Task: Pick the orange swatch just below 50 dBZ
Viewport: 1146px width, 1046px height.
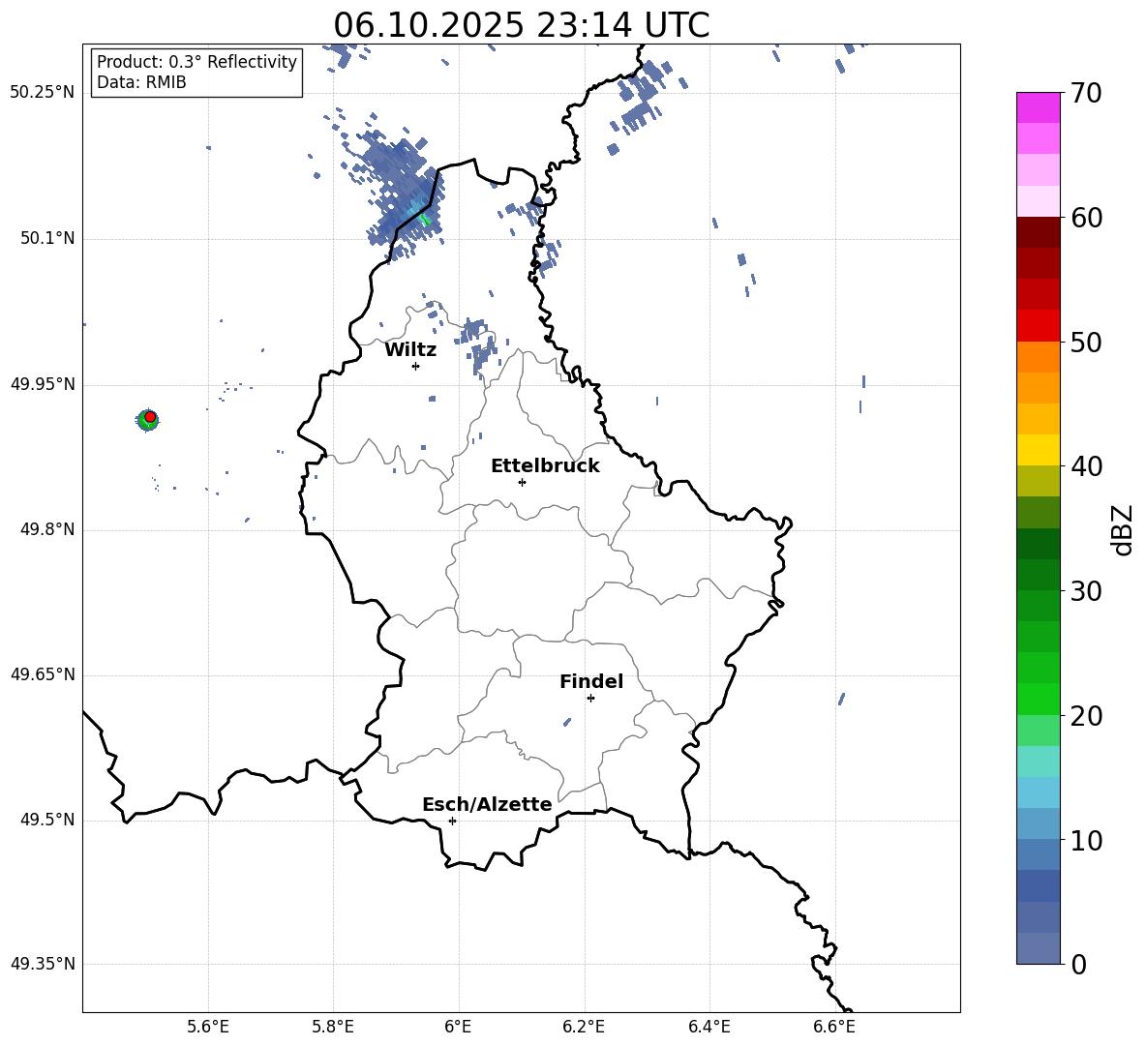Action: (1038, 357)
